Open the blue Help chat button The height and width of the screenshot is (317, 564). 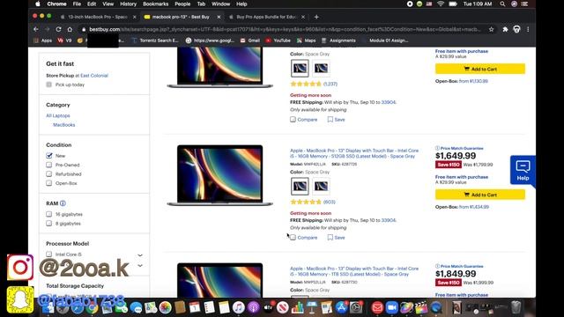click(x=523, y=170)
